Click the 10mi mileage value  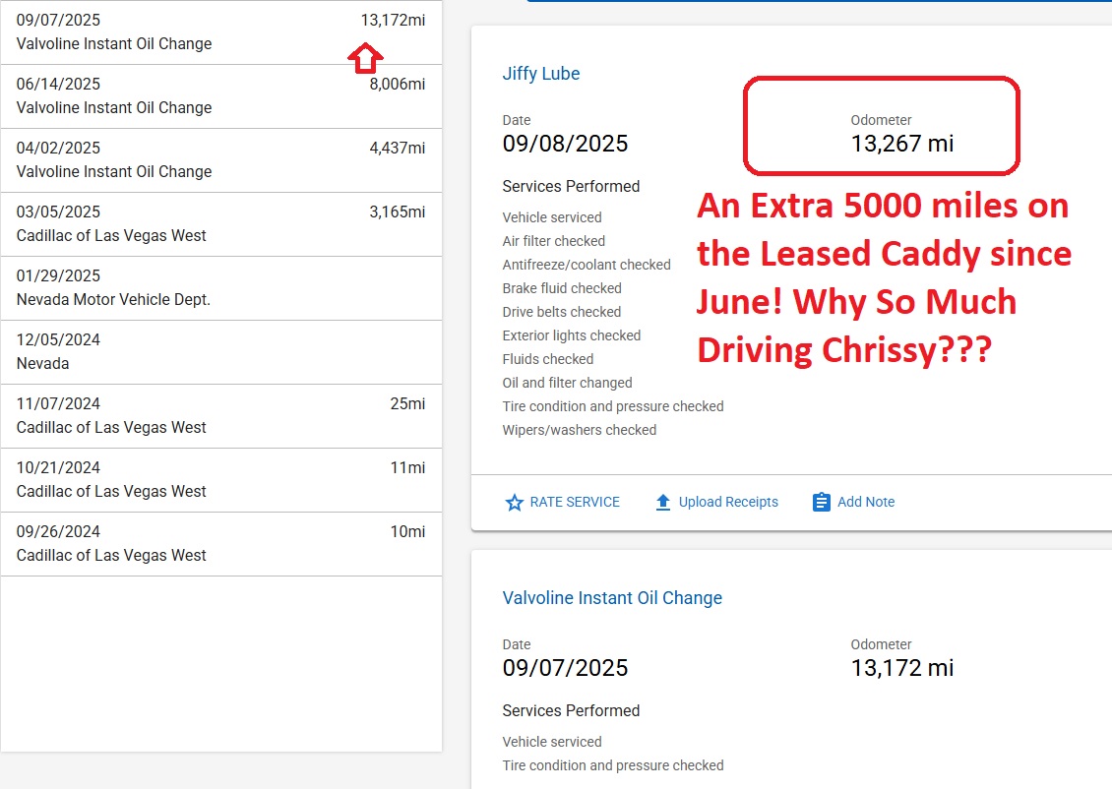click(407, 531)
